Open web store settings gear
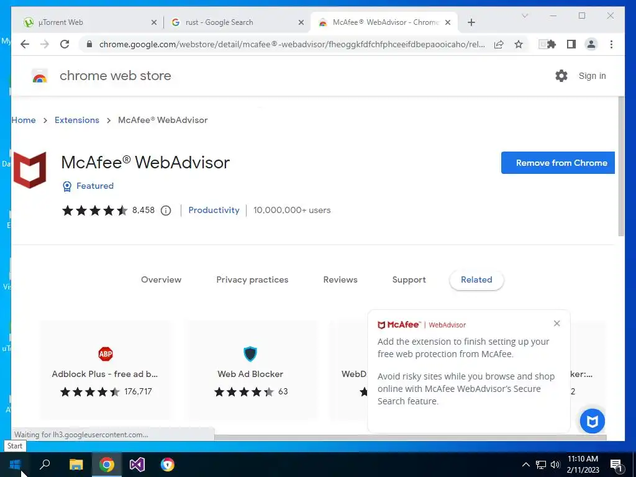Viewport: 636px width, 477px height. coord(561,76)
